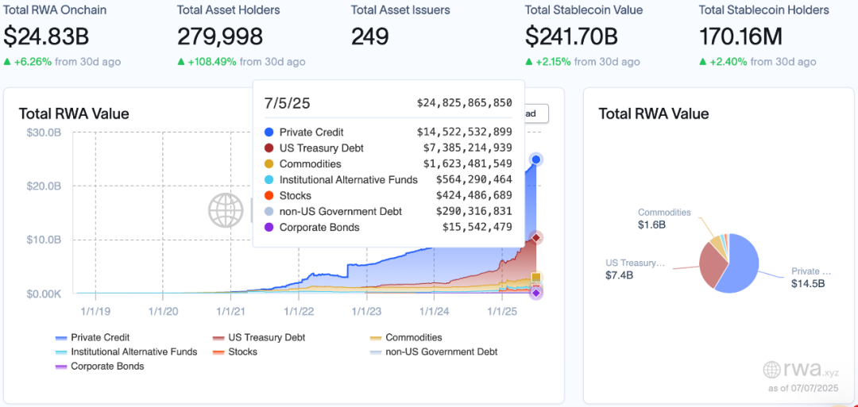This screenshot has width=858, height=407.
Task: Click the yellow square marker on the chart
Action: 536,277
